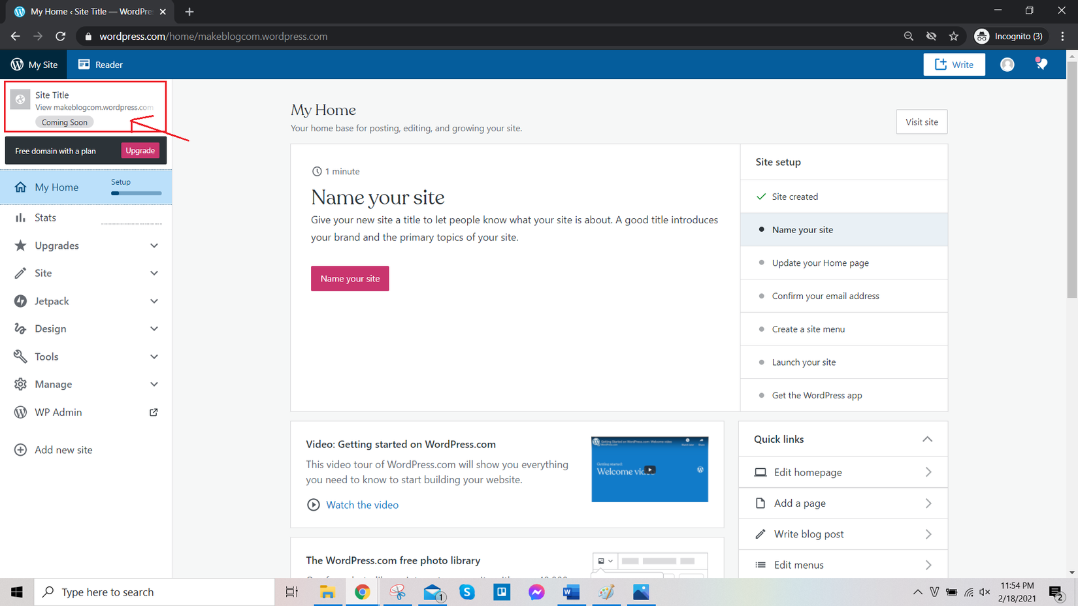The image size is (1078, 606).
Task: Select Get the WordPress app step
Action: (844, 396)
